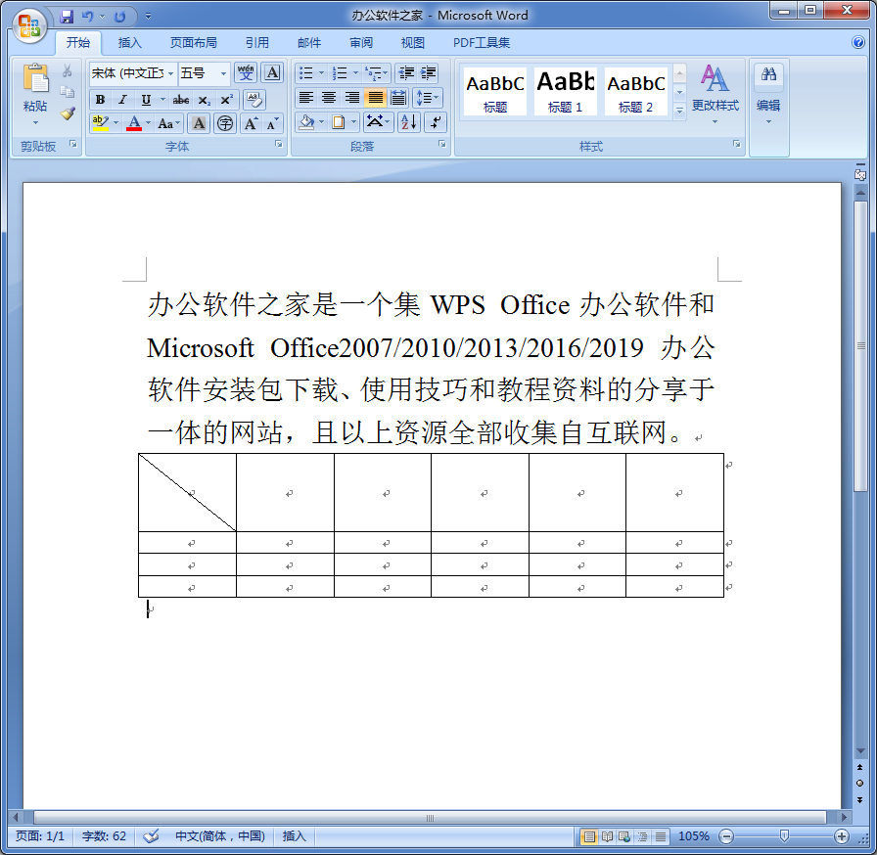Click the Paste clipboard icon

pyautogui.click(x=35, y=79)
